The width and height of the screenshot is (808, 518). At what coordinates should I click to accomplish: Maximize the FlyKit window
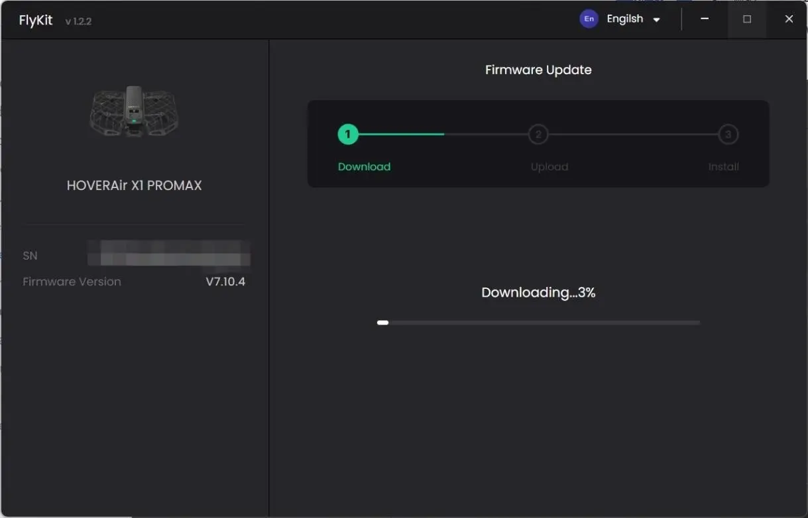747,19
